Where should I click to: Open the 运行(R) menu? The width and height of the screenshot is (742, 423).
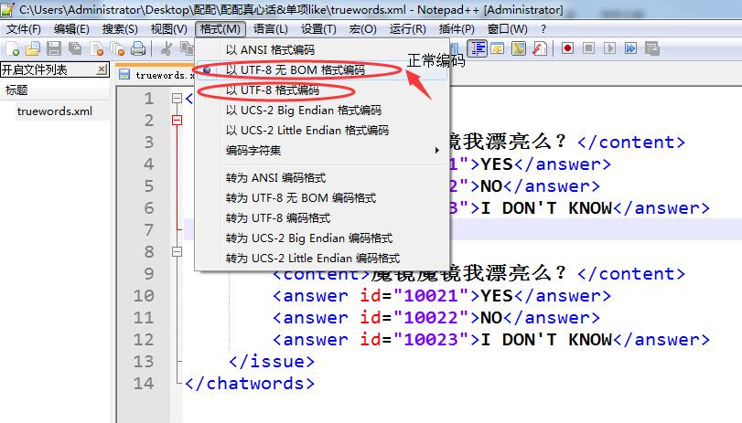tap(407, 29)
